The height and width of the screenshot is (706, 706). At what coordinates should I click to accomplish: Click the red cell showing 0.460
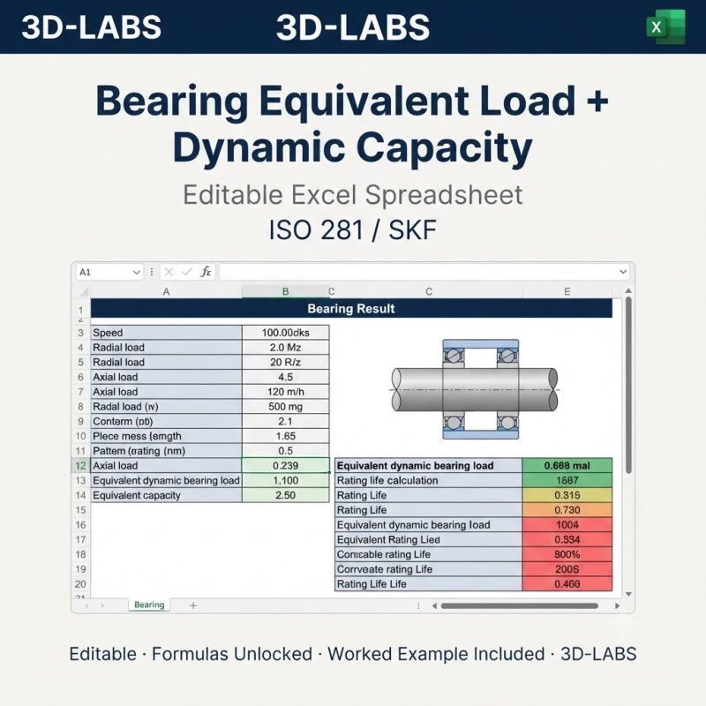point(567,584)
